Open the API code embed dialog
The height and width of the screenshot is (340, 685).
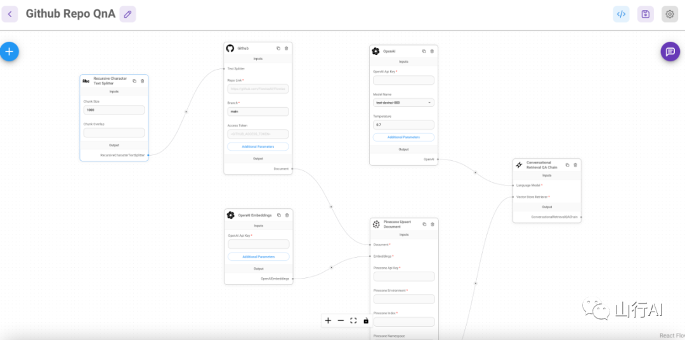[x=621, y=14]
